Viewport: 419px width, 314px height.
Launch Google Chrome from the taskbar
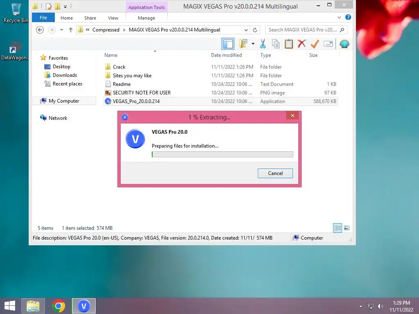[x=59, y=306]
